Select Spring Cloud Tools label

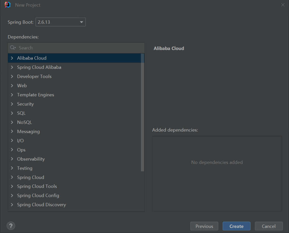tap(37, 187)
